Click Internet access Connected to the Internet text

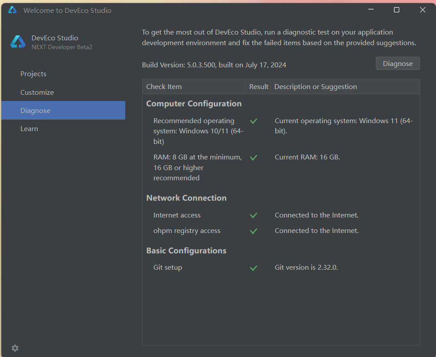(316, 215)
